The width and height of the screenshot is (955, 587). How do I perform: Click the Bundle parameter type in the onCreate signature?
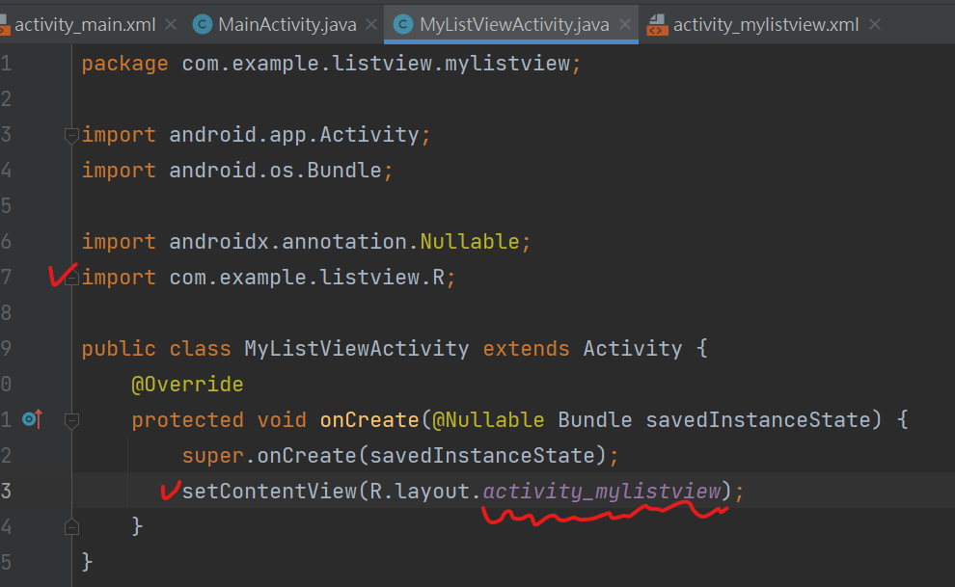595,419
